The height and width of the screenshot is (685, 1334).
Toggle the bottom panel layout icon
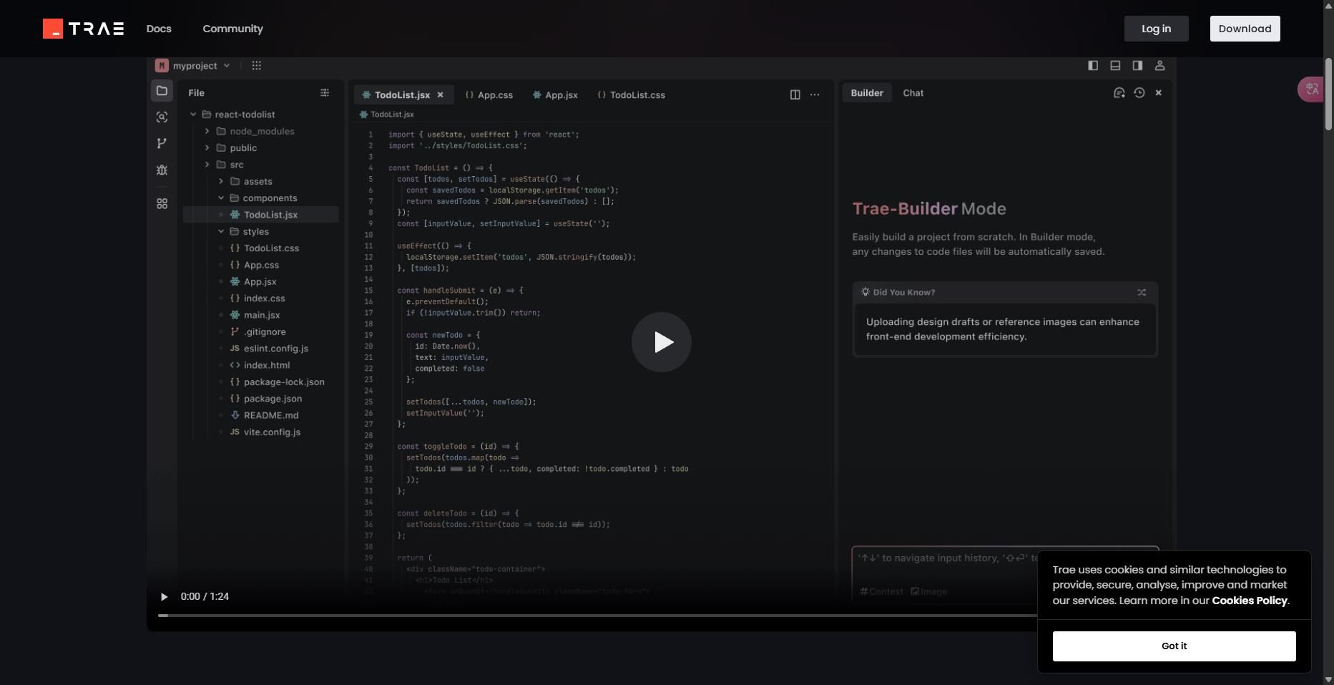point(1115,65)
